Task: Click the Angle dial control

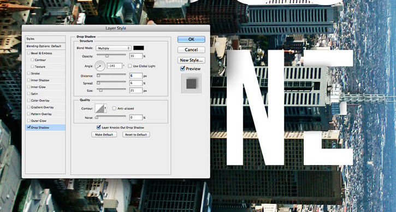Action: [x=100, y=66]
